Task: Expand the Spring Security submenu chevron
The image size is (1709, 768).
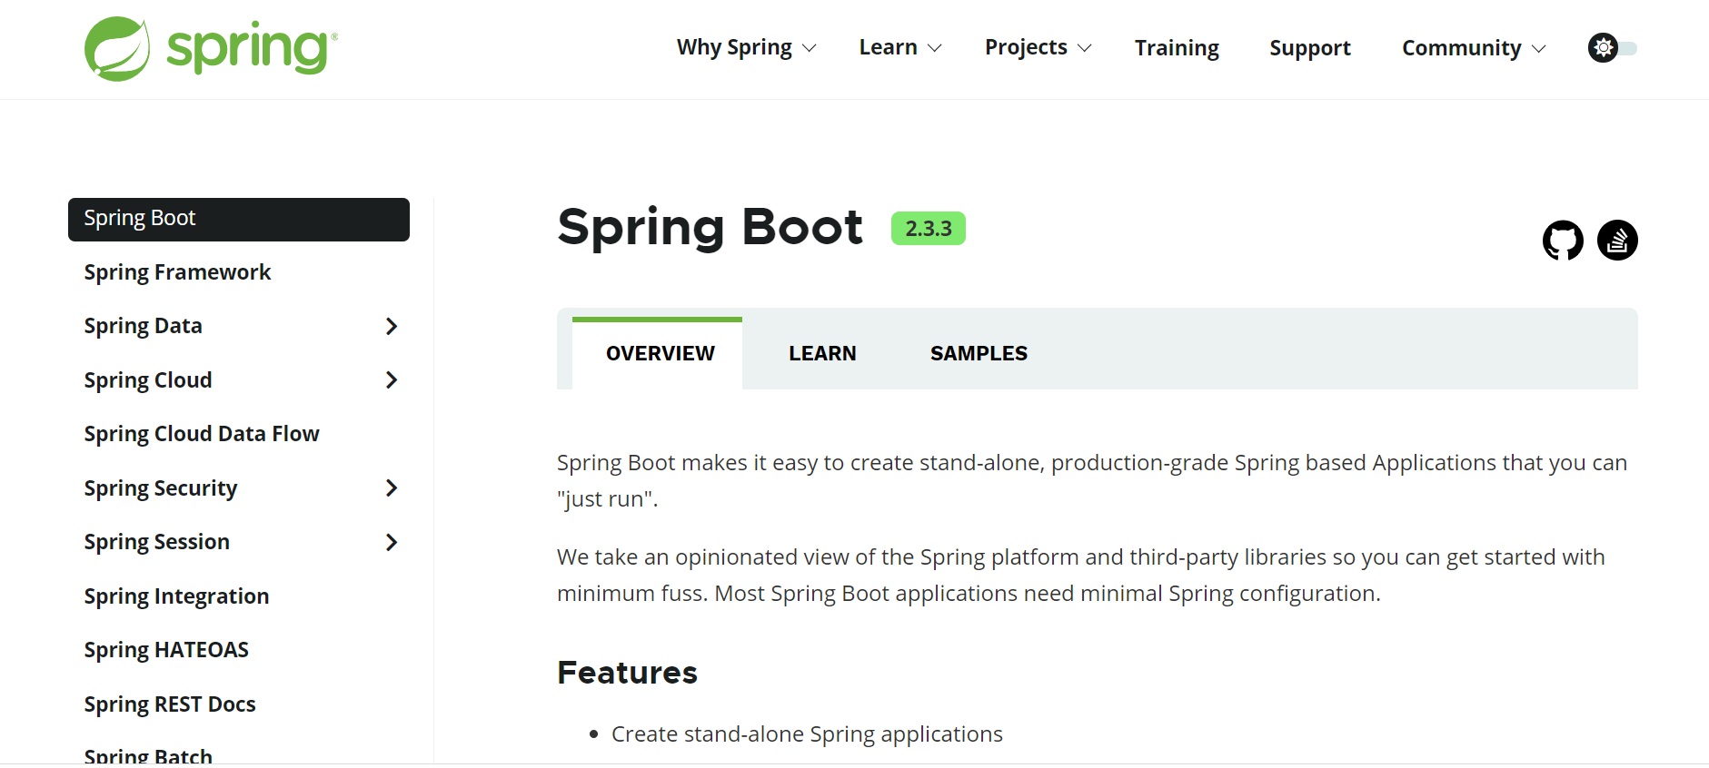Action: tap(392, 488)
